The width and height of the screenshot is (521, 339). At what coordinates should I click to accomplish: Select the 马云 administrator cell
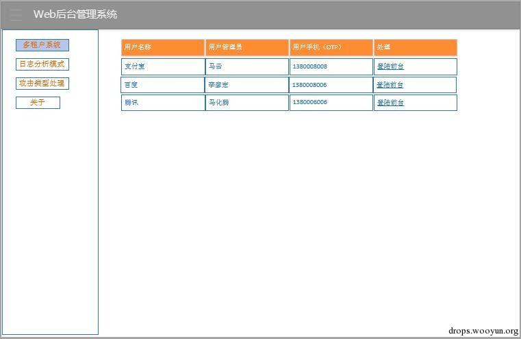pyautogui.click(x=247, y=66)
